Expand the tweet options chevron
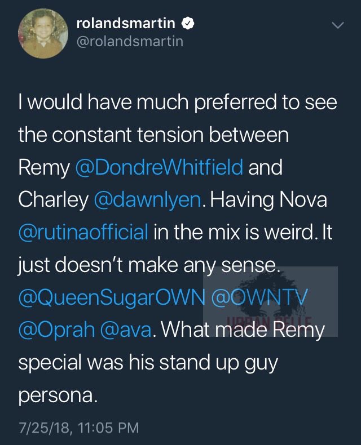The height and width of the screenshot is (445, 361). (x=338, y=25)
